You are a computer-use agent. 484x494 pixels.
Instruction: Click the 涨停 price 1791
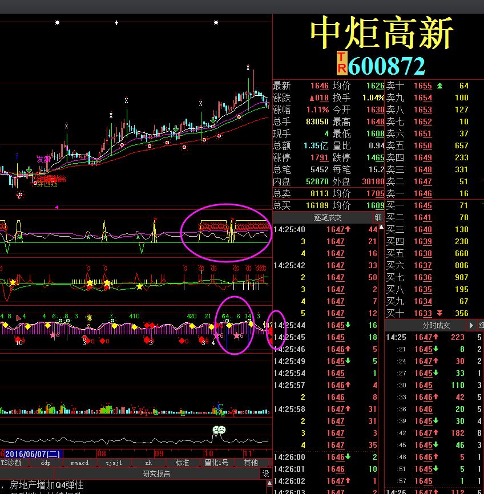(320, 157)
